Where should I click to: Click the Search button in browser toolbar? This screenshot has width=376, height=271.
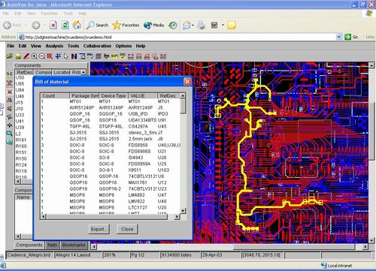coord(97,25)
